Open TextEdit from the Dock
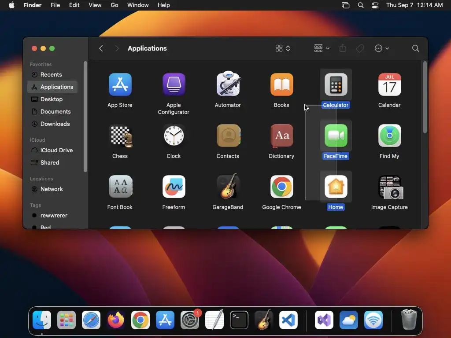Image resolution: width=451 pixels, height=338 pixels. (x=214, y=320)
